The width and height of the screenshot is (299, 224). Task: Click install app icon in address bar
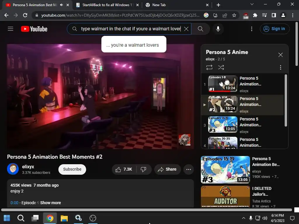click(x=215, y=15)
